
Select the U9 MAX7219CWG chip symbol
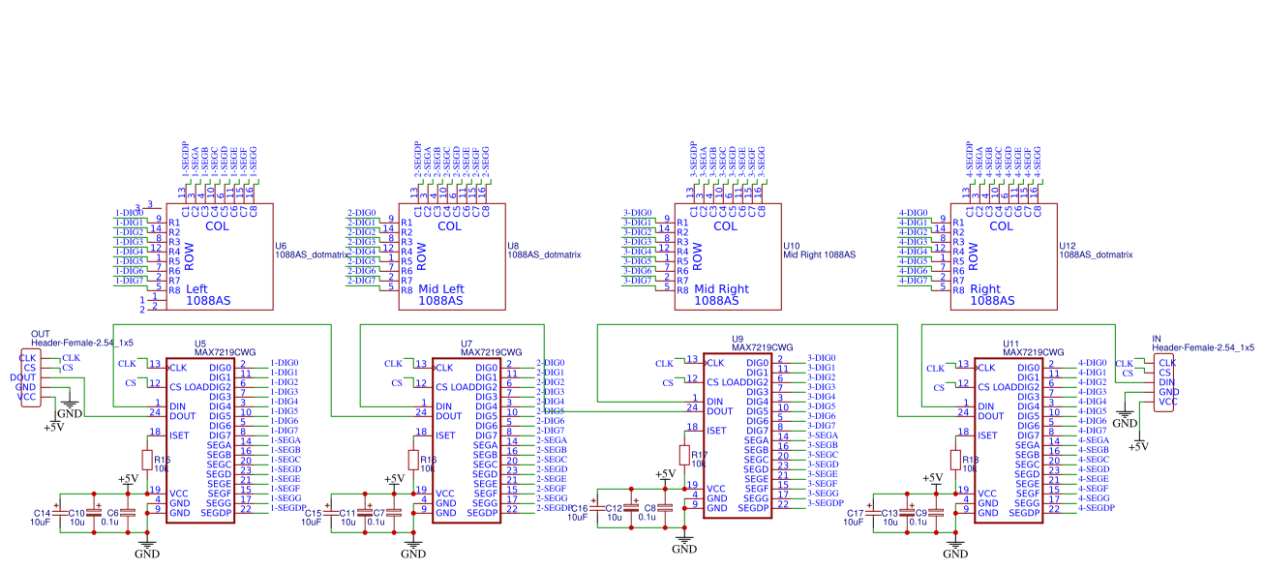tap(737, 435)
